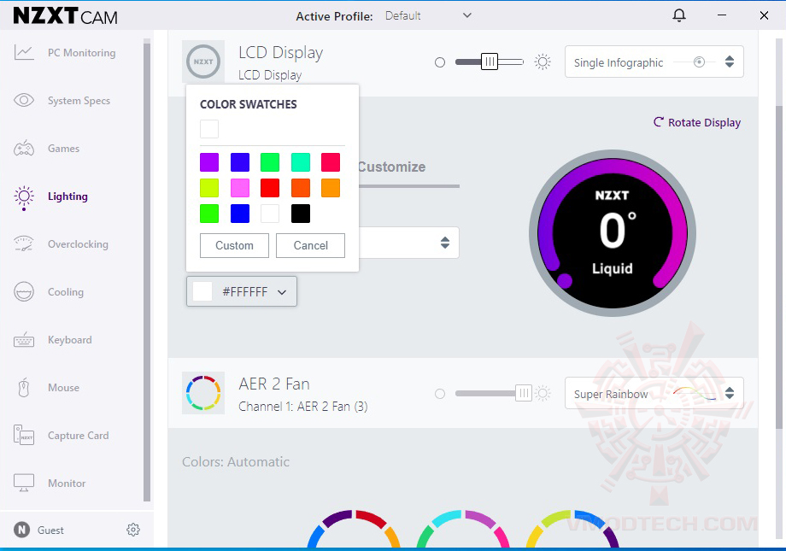Click Guest user name
This screenshot has height=551, width=786.
[50, 530]
